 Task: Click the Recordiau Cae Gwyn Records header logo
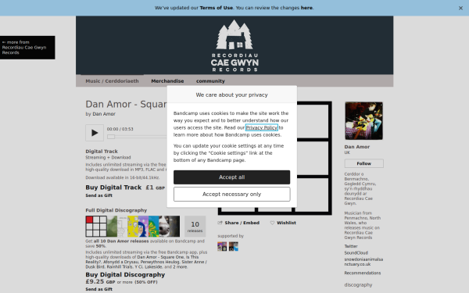pyautogui.click(x=234, y=45)
